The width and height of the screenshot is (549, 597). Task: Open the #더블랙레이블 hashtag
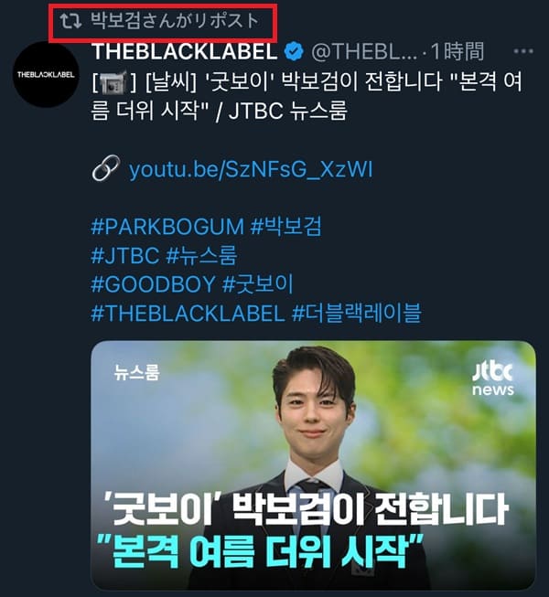pyautogui.click(x=357, y=314)
